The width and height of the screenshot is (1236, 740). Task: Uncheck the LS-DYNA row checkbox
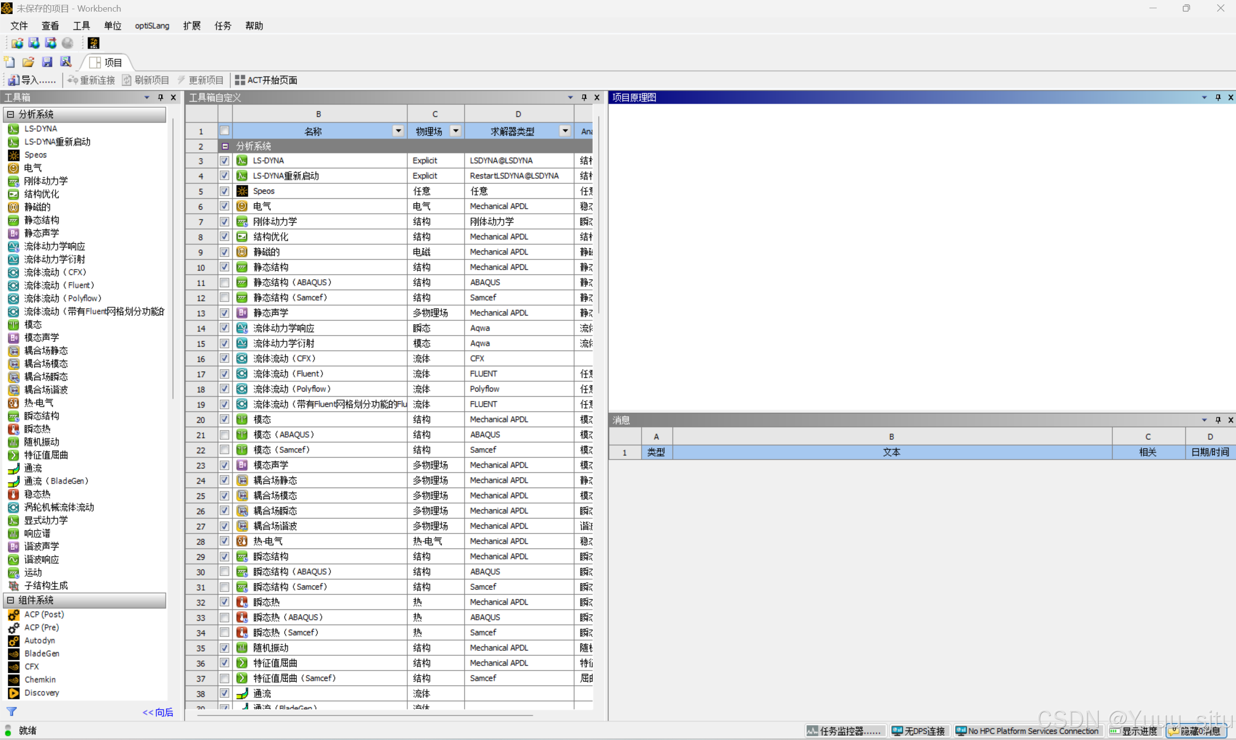(224, 160)
